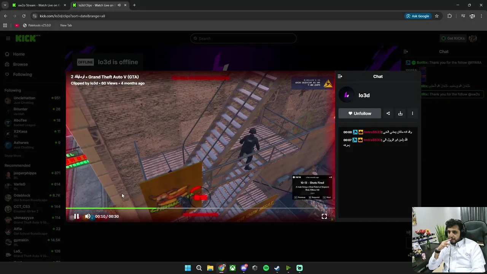Navigate to Home in sidebar

19,54
